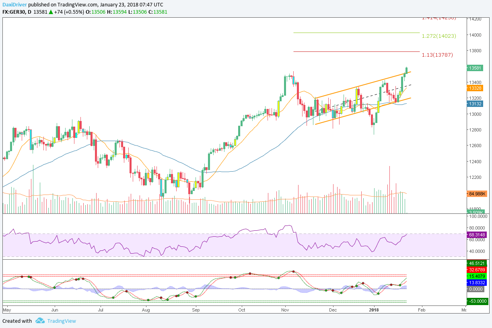Image resolution: width=492 pixels, height=328 pixels.
Task: Click the 40.0000 RSI axis label
Action: 478,251
